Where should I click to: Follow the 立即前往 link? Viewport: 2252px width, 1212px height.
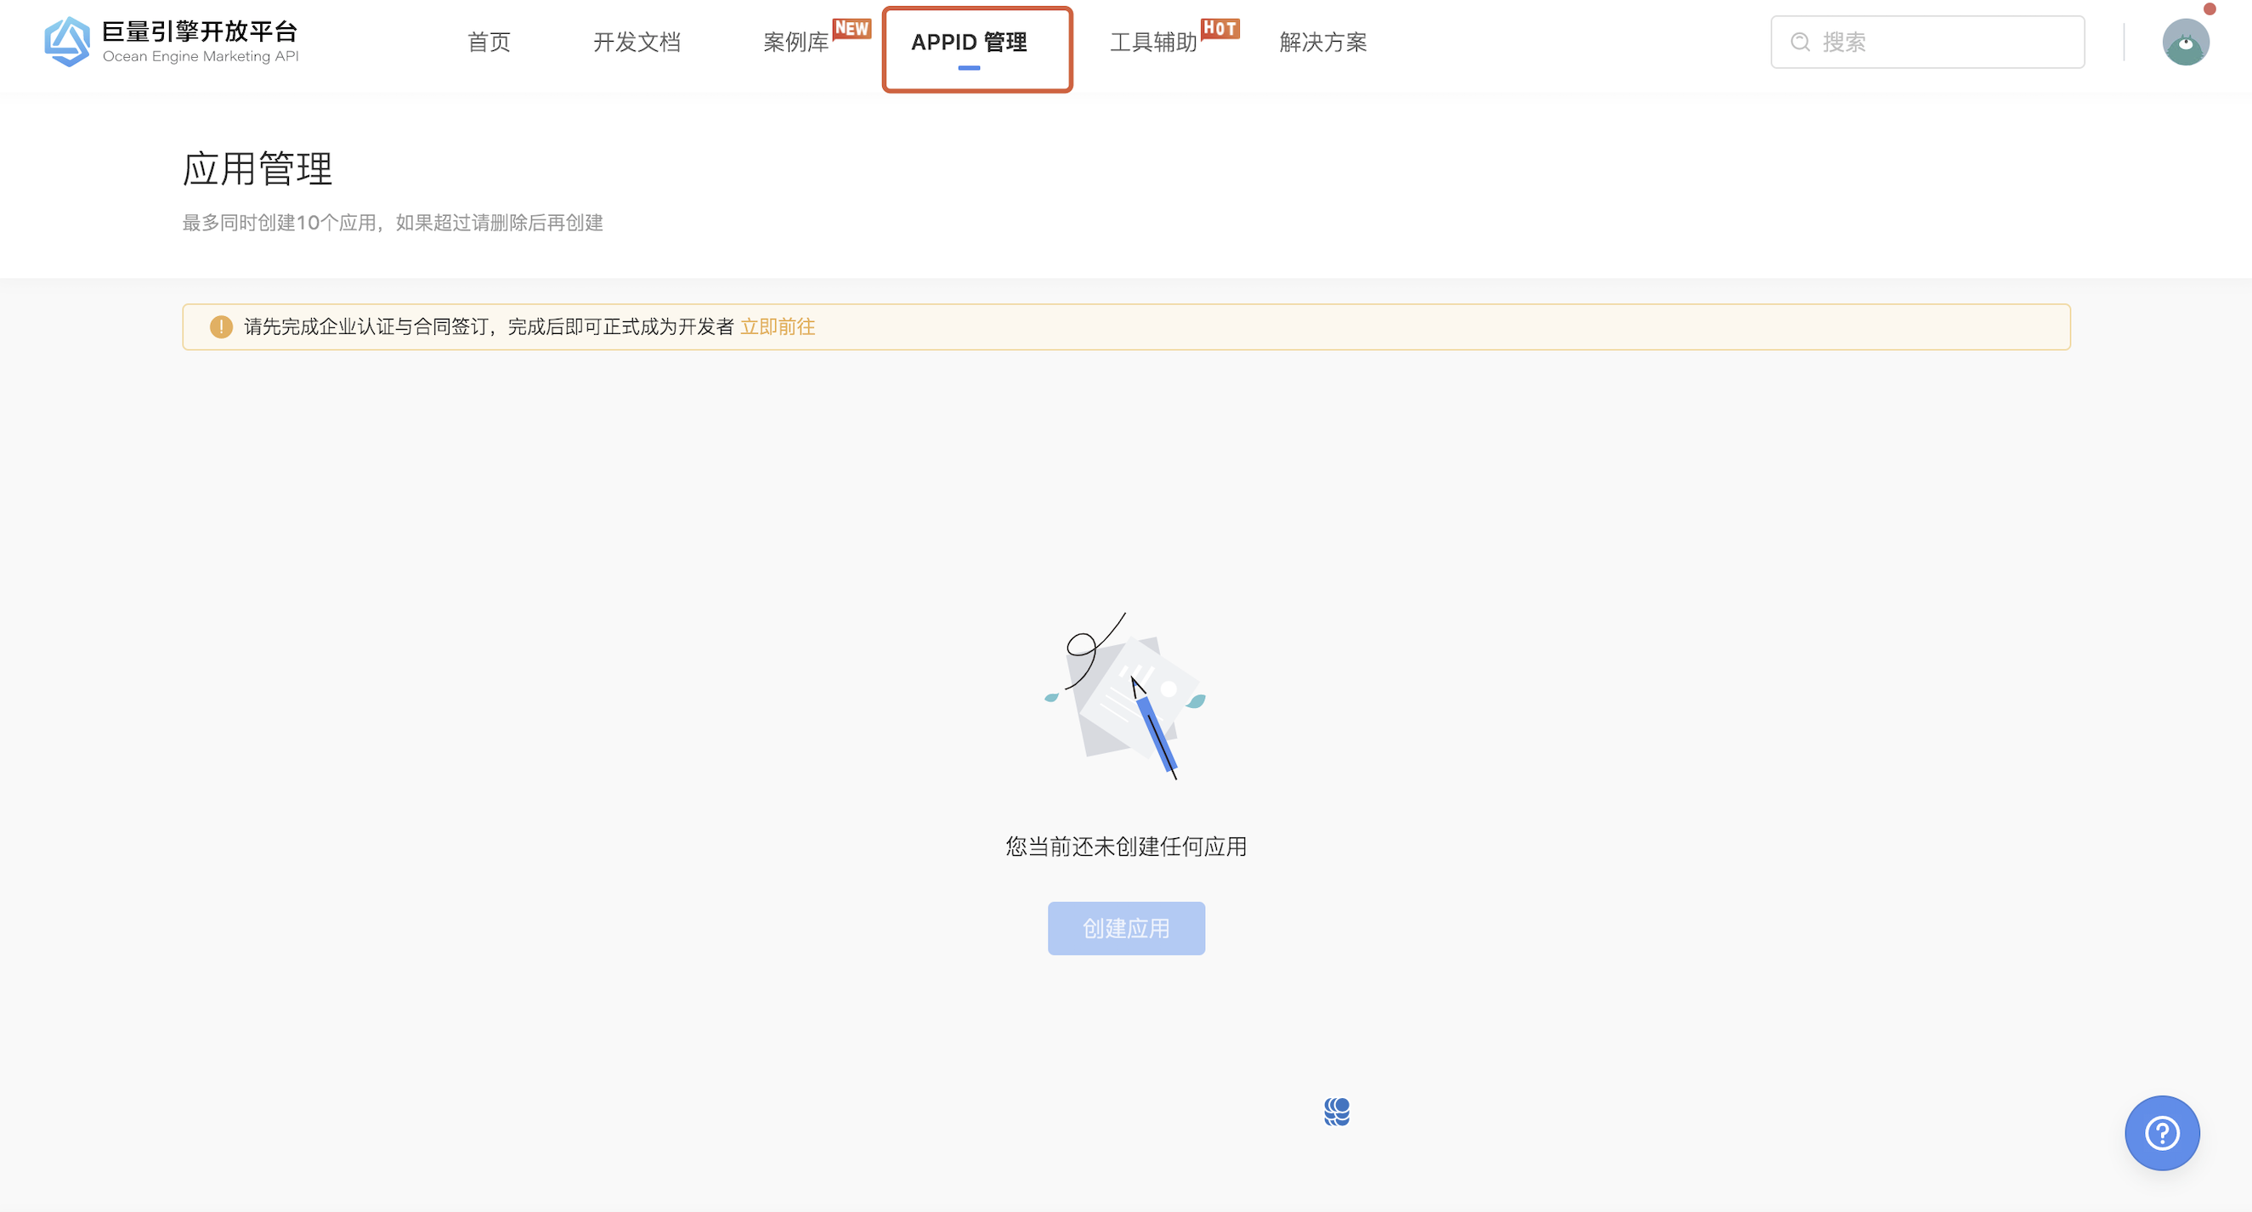778,327
